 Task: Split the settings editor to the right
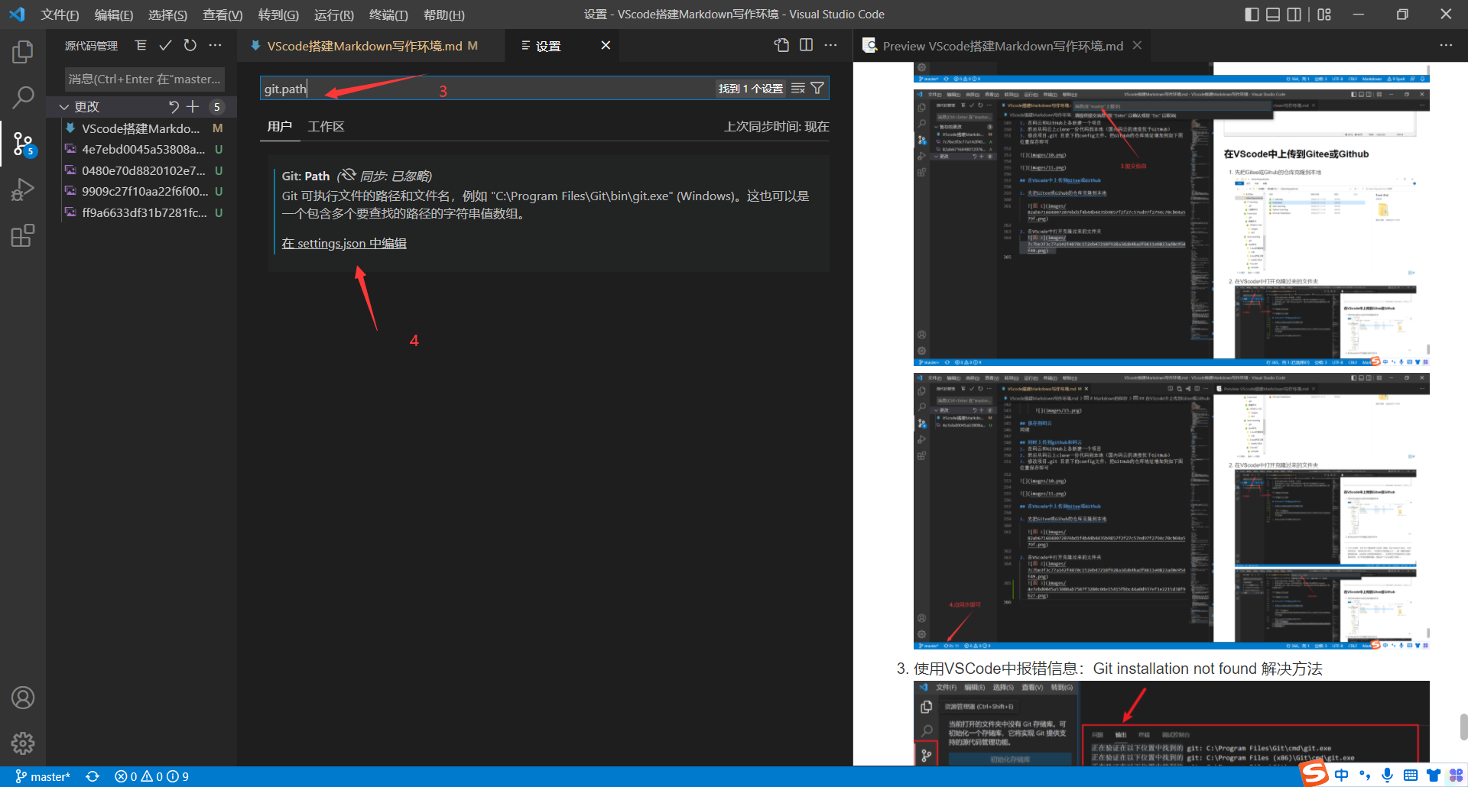[806, 45]
